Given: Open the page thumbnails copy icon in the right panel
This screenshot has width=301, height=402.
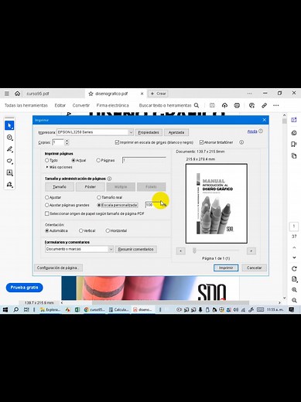Looking at the screenshot, I should pyautogui.click(x=294, y=155).
